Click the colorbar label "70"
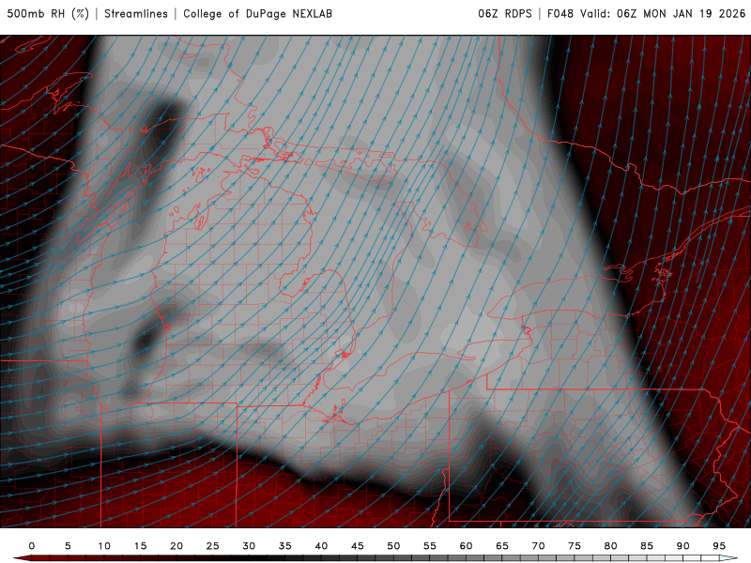This screenshot has width=751, height=563. pos(538,546)
